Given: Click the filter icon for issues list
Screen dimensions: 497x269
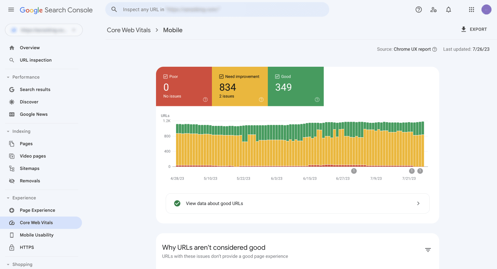Looking at the screenshot, I should pyautogui.click(x=428, y=250).
